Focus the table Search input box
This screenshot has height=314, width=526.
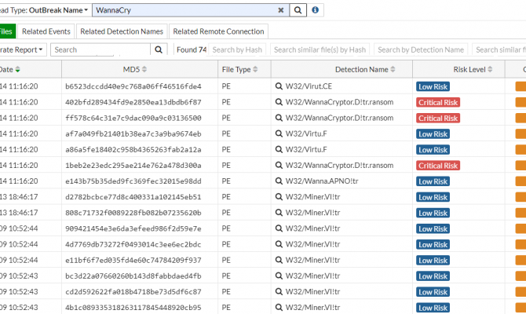[x=100, y=49]
